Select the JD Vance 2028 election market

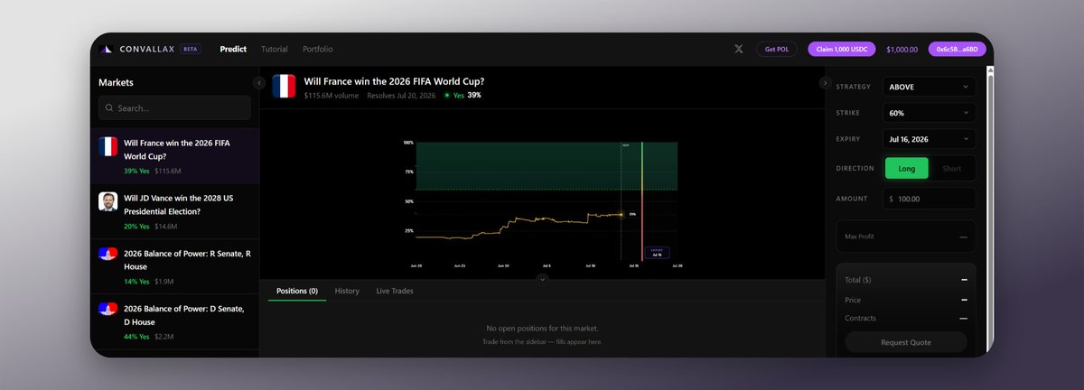pyautogui.click(x=174, y=210)
